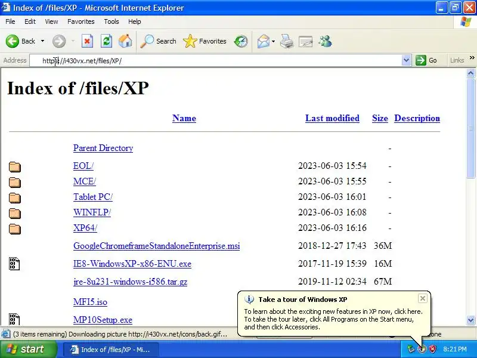Image resolution: width=477 pixels, height=358 pixels.
Task: Open the WINFLP/ folder link
Action: point(92,212)
